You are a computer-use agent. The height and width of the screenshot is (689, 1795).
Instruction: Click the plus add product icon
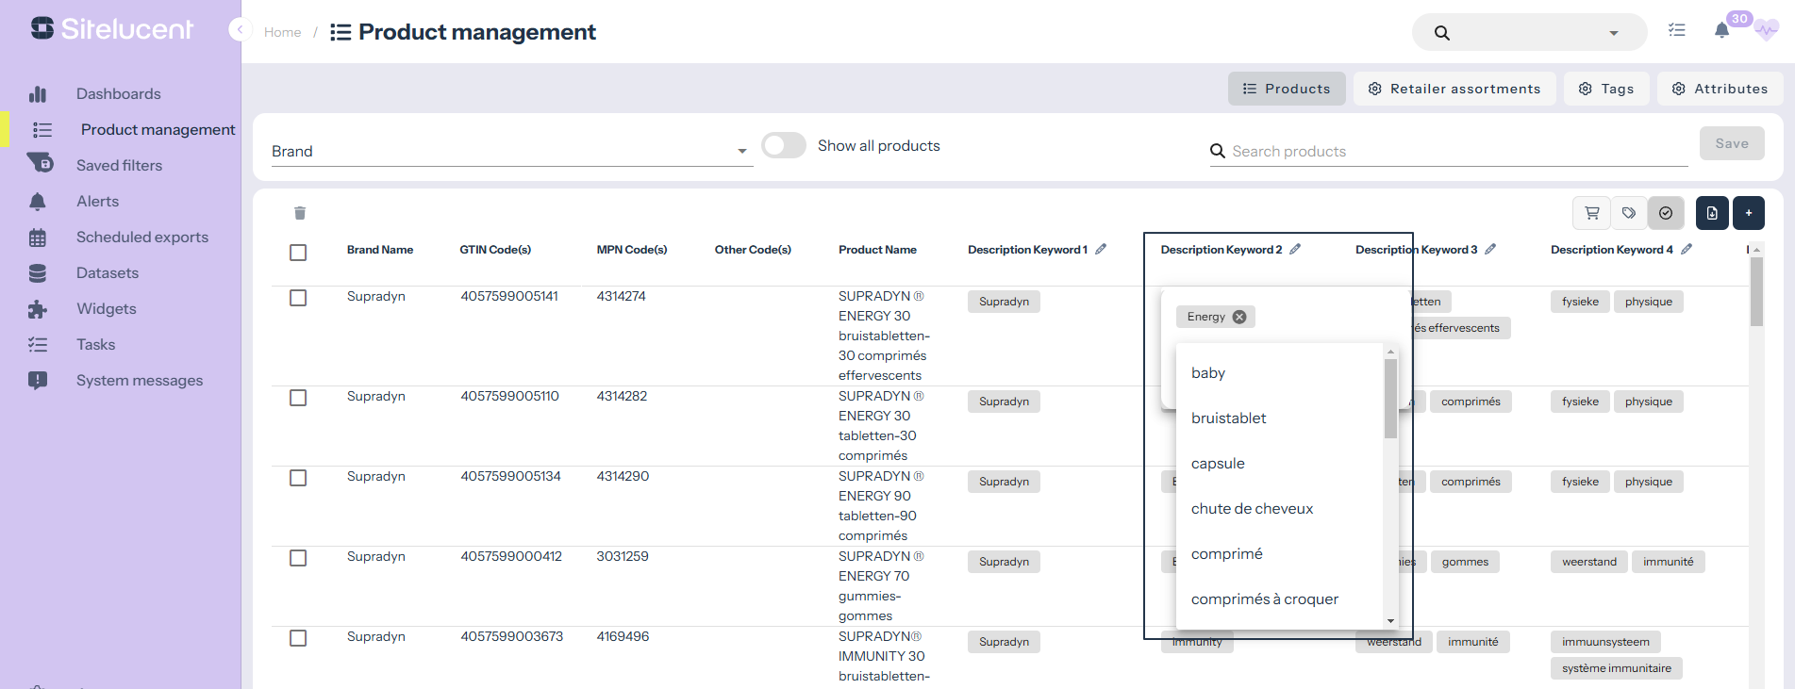1749,213
